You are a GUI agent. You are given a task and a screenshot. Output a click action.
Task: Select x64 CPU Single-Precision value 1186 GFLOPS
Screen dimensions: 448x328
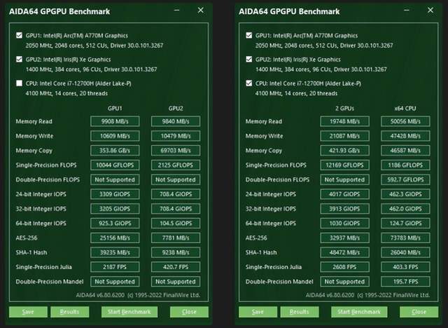tap(405, 165)
